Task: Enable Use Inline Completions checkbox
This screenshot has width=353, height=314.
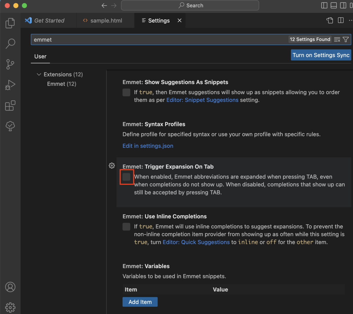Action: 126,227
